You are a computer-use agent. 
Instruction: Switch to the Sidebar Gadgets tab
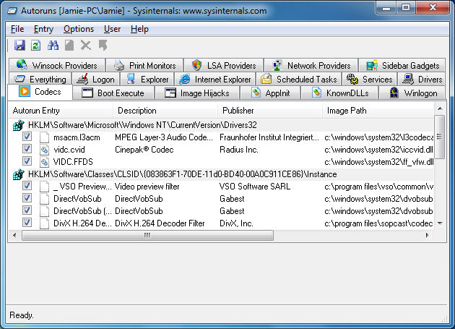point(402,65)
